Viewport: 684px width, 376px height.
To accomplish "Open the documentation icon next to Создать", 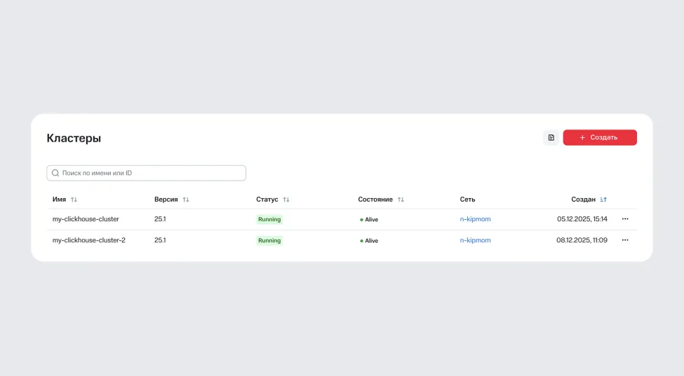I will point(551,138).
